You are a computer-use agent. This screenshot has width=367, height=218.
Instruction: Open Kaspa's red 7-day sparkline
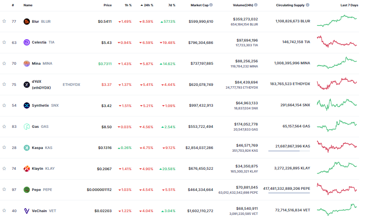[337, 147]
